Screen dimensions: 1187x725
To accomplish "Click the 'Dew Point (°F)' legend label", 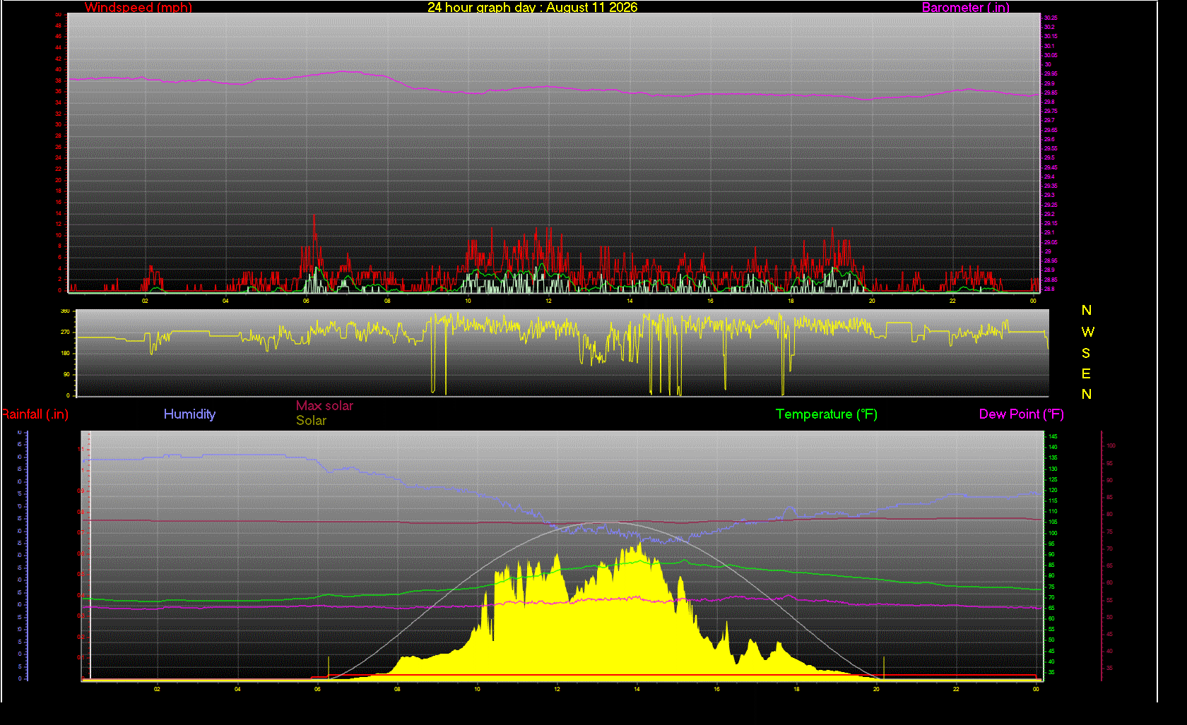I will pyautogui.click(x=1022, y=414).
